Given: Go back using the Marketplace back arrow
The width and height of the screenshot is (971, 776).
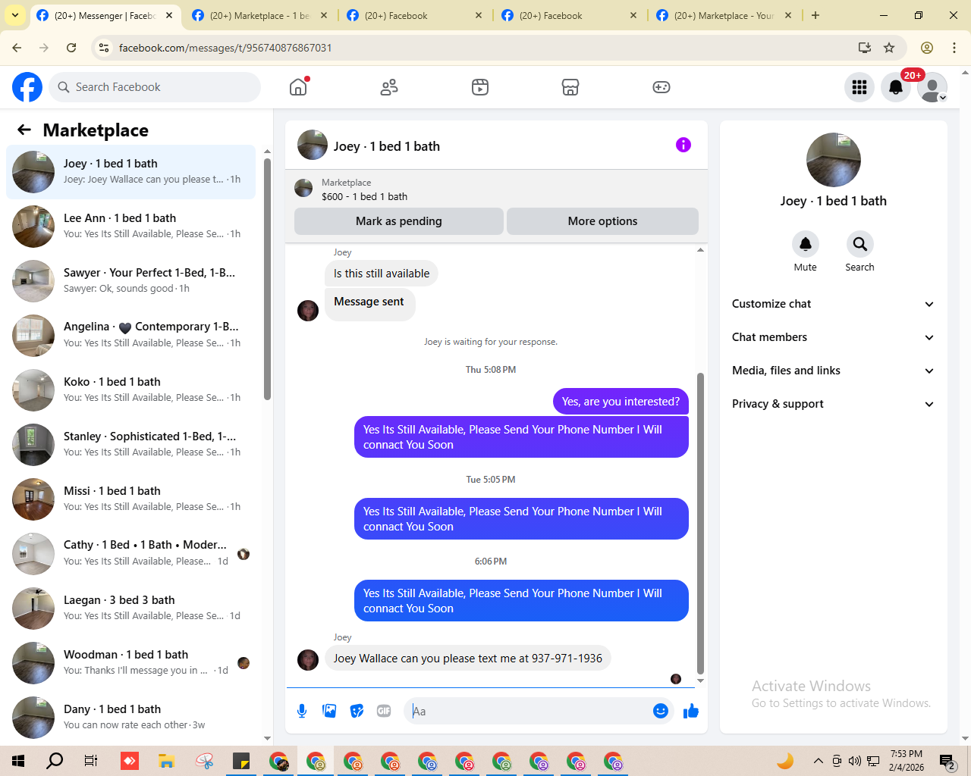Looking at the screenshot, I should click(x=24, y=130).
